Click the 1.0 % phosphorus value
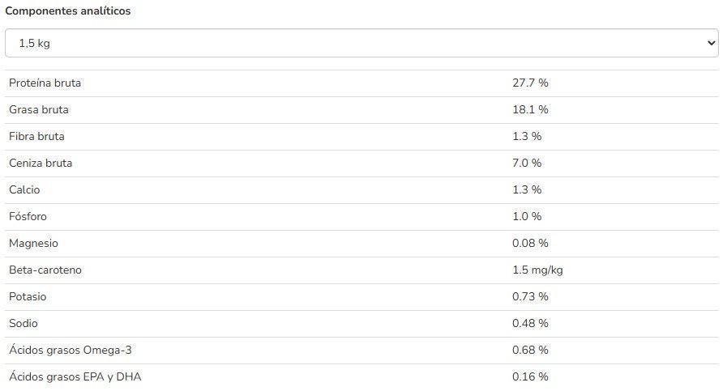 (x=527, y=216)
